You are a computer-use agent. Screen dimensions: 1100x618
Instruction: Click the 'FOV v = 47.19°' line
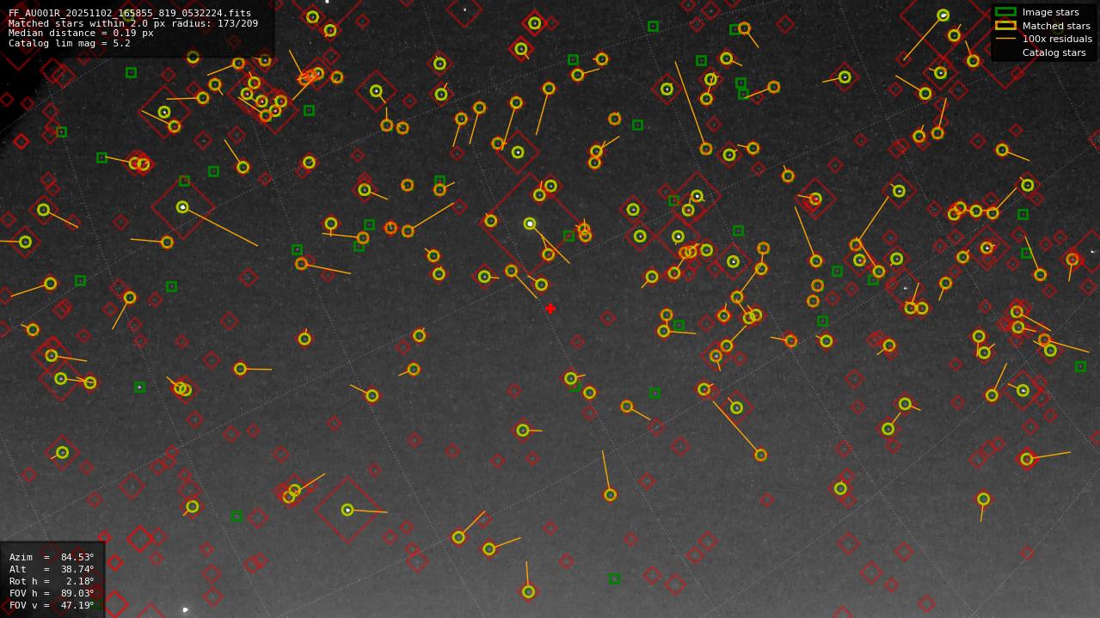(52, 605)
